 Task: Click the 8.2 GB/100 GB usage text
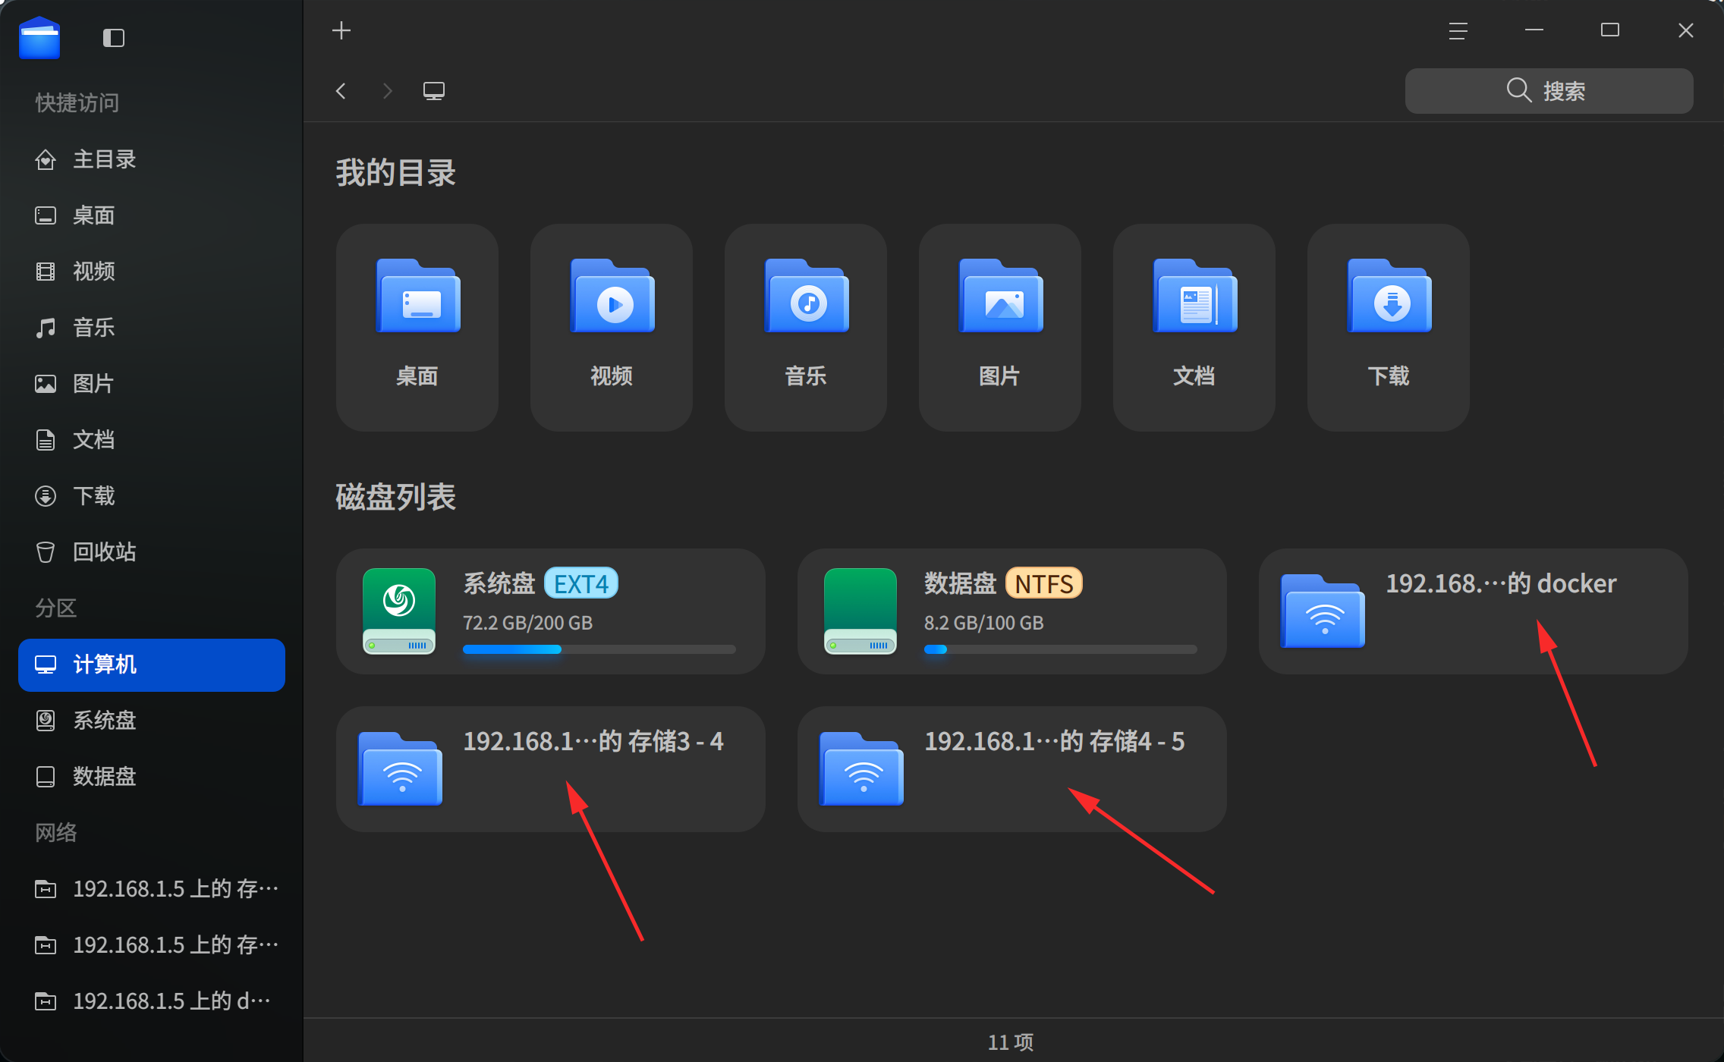(984, 623)
